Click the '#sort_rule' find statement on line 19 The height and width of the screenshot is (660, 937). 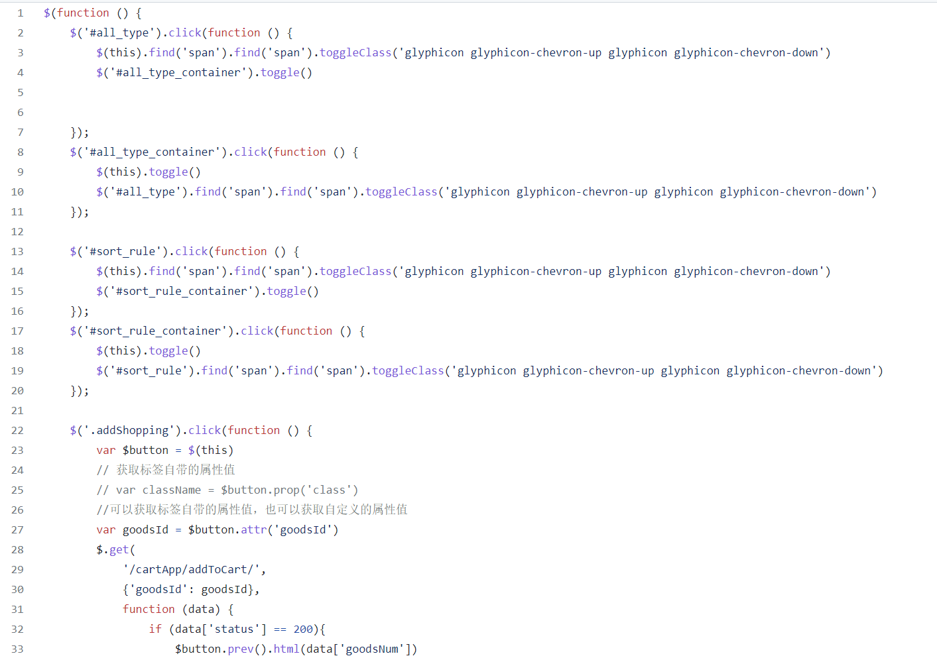pyautogui.click(x=490, y=371)
